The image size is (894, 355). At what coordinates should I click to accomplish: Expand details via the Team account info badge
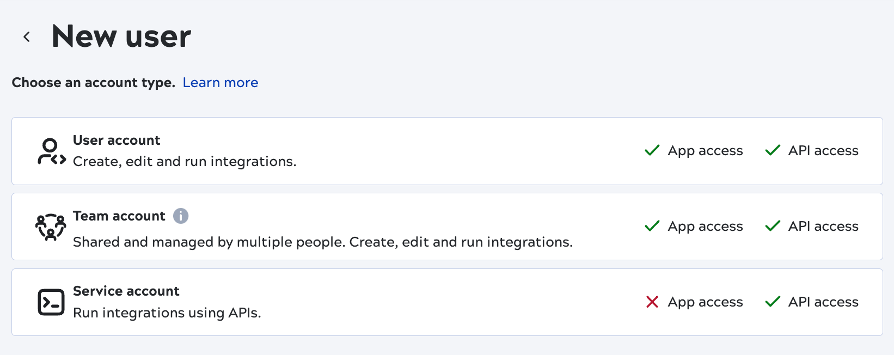click(x=181, y=216)
